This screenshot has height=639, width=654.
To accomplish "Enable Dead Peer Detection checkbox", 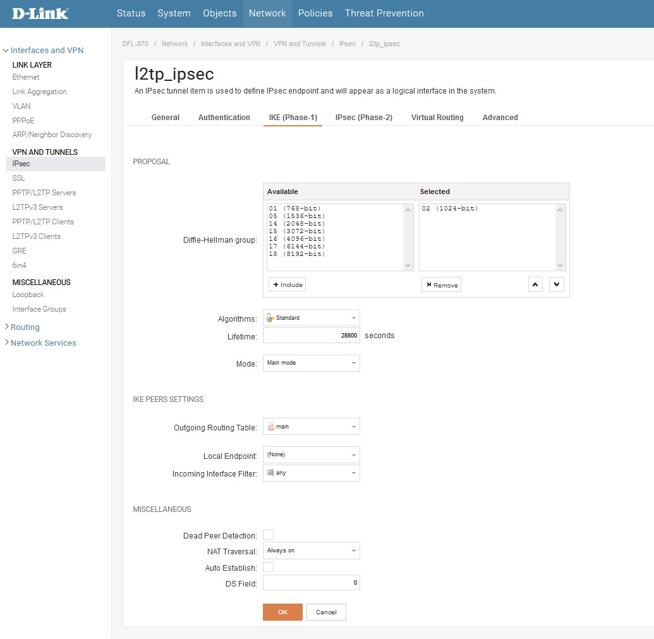I will coord(269,535).
